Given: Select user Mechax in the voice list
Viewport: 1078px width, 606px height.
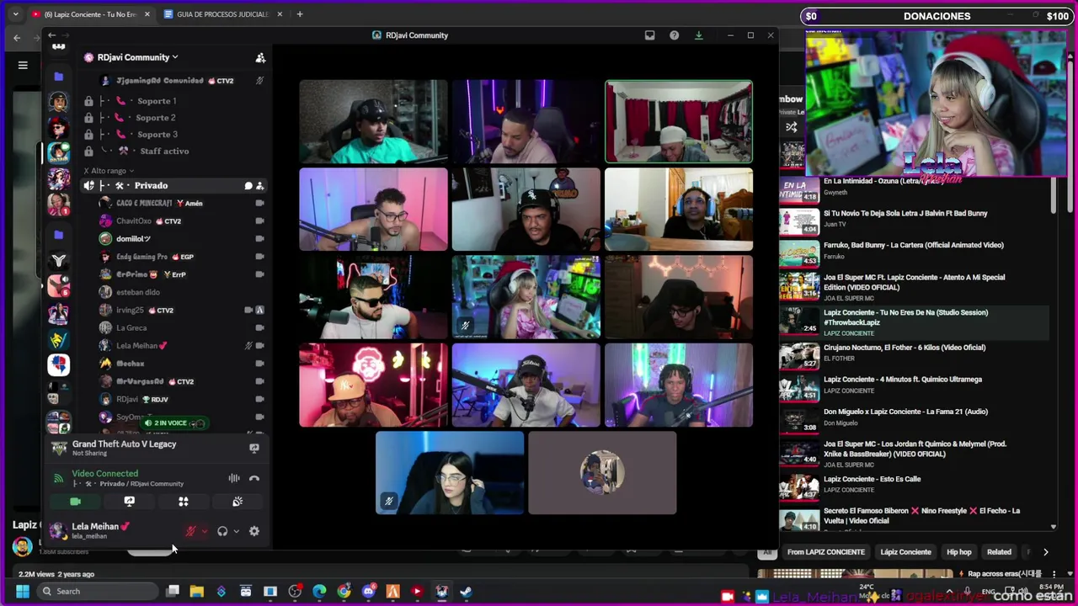Looking at the screenshot, I should 131,364.
